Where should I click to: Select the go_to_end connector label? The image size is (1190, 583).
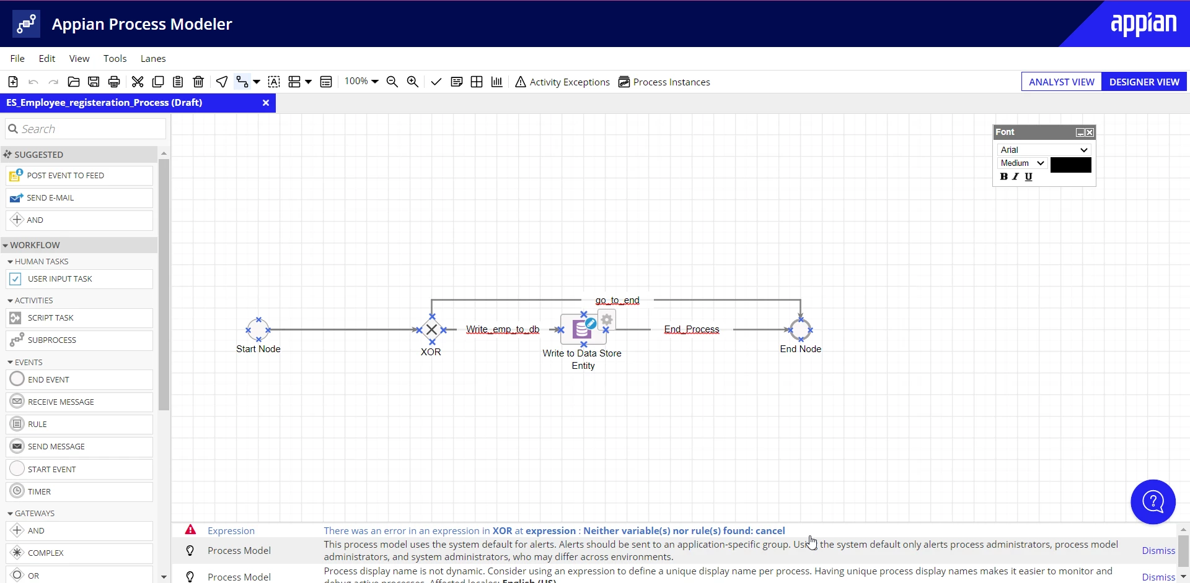pyautogui.click(x=617, y=300)
